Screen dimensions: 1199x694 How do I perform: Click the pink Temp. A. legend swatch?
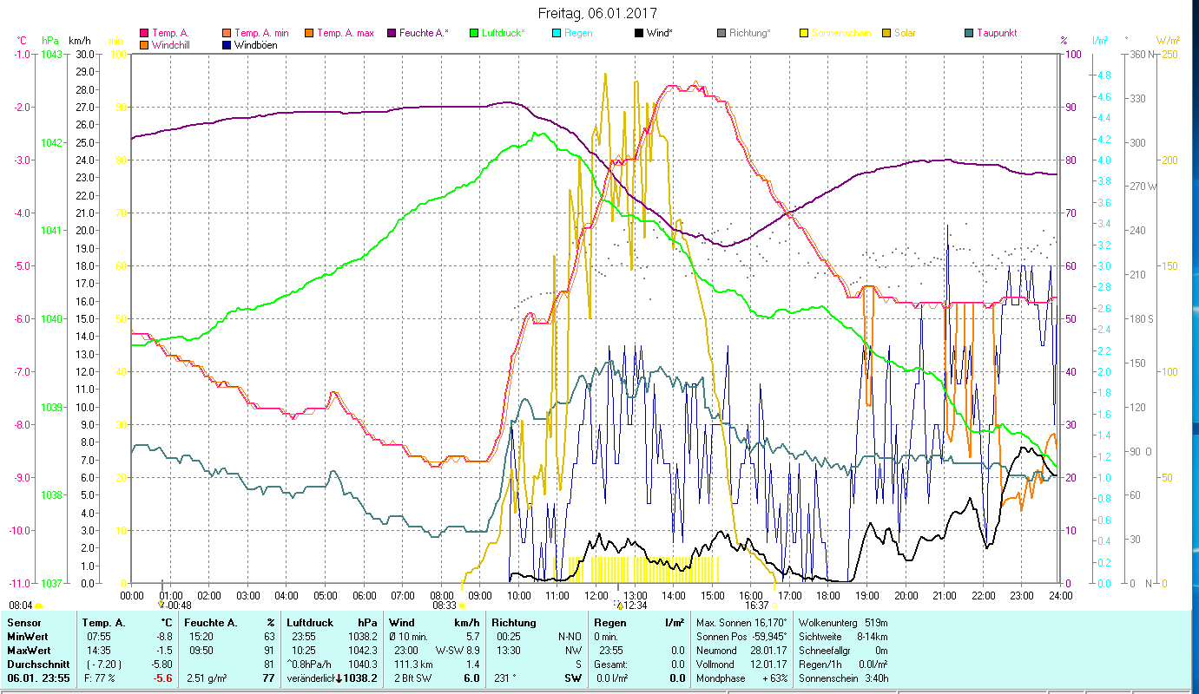tap(144, 33)
